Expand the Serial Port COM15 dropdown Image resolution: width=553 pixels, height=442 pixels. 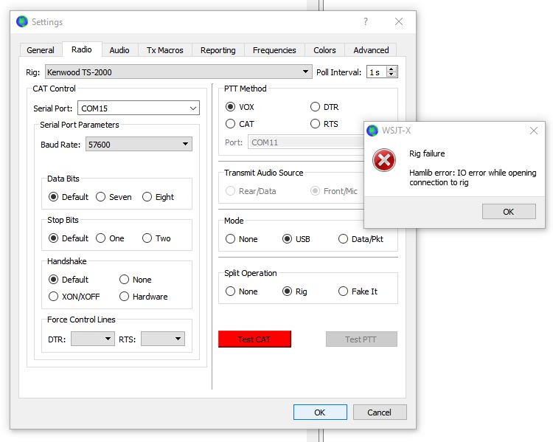[x=193, y=108]
